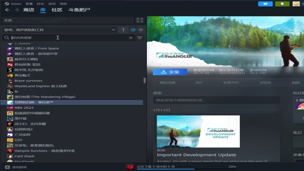Open advanced filter options icon

[x=139, y=38]
